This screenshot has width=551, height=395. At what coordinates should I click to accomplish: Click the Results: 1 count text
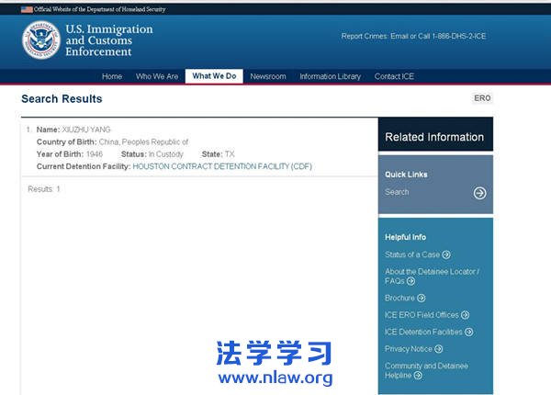coord(44,189)
